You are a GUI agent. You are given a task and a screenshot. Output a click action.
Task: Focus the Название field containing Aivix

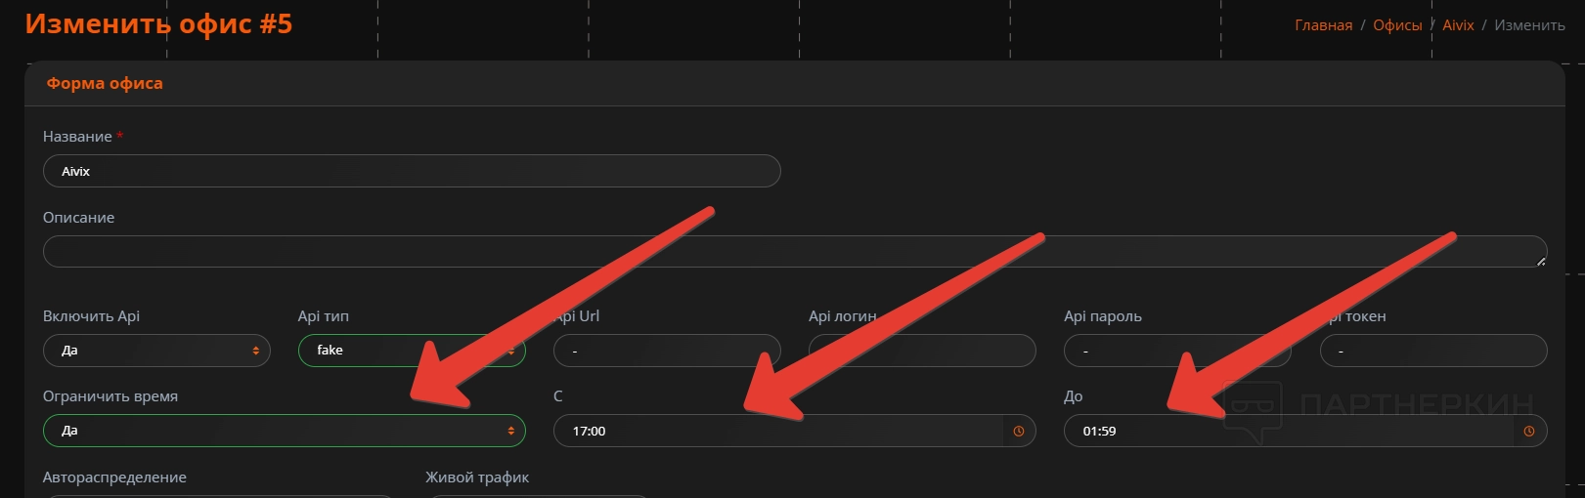pyautogui.click(x=411, y=171)
